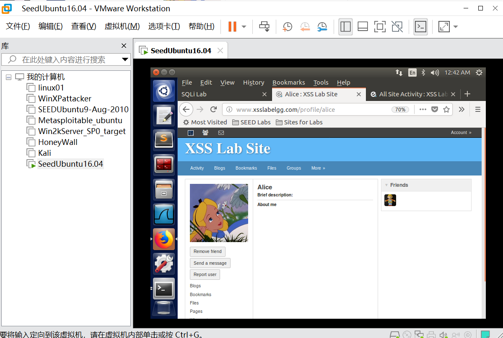
Task: Open Most Visited bookmarks
Action: pyautogui.click(x=205, y=122)
